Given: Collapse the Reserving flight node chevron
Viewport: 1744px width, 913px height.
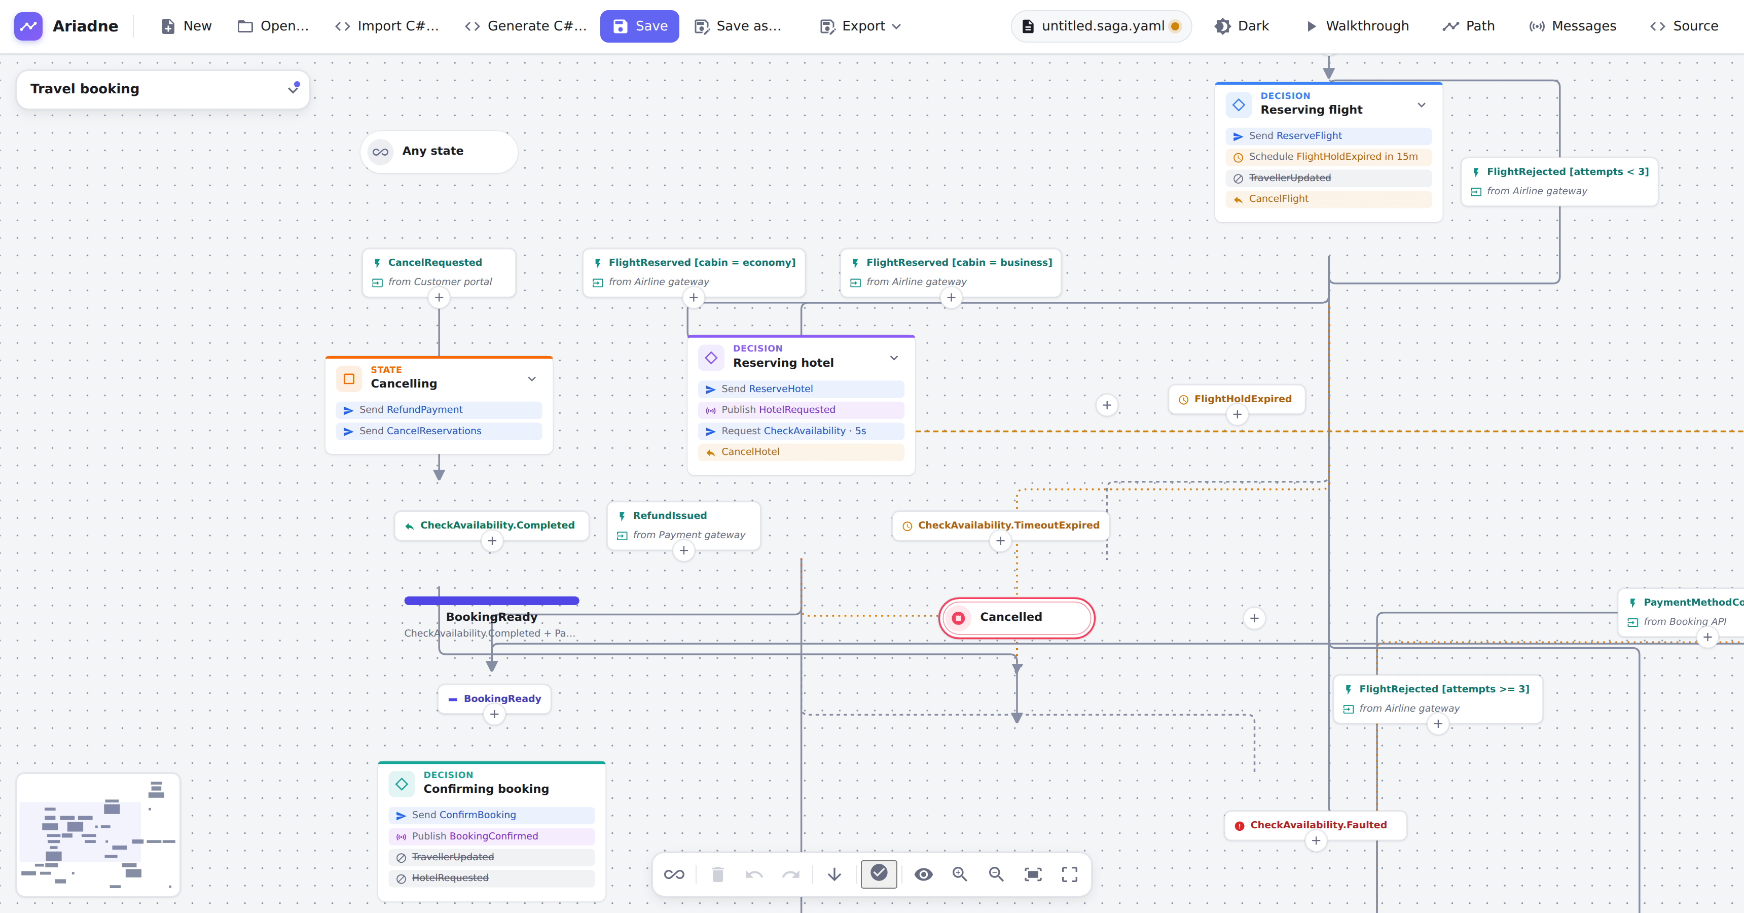Looking at the screenshot, I should tap(1421, 105).
